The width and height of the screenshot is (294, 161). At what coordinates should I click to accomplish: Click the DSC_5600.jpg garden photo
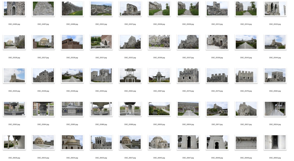click(159, 109)
